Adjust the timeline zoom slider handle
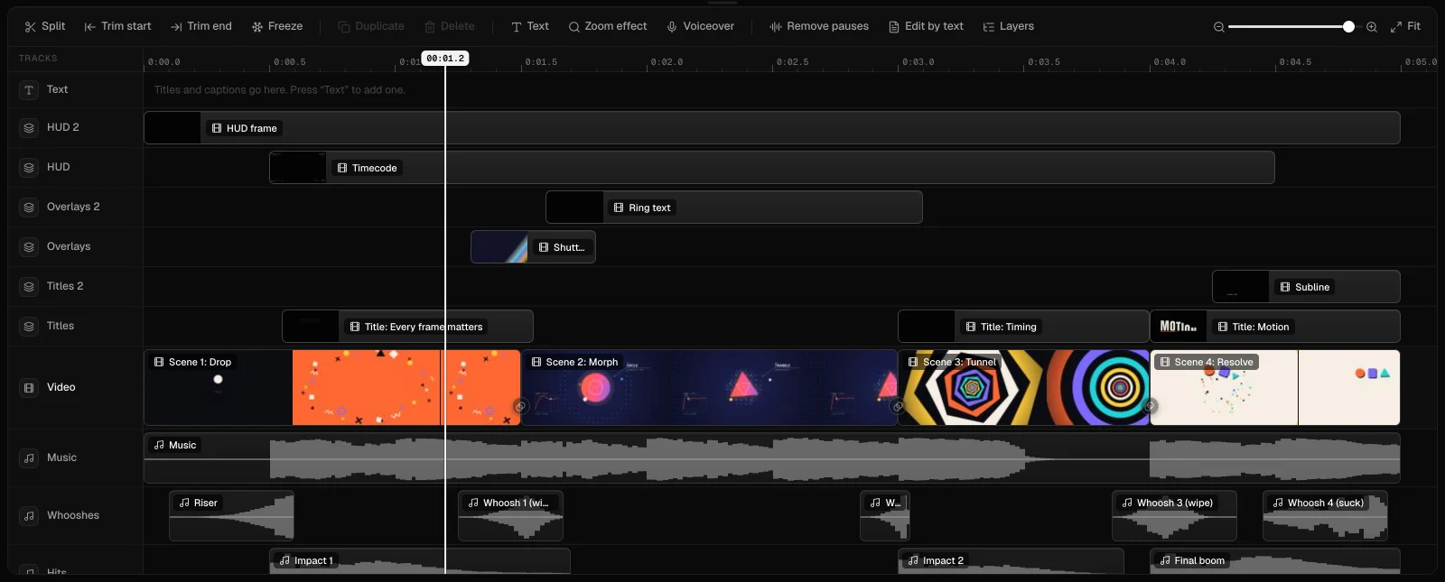 1348,27
